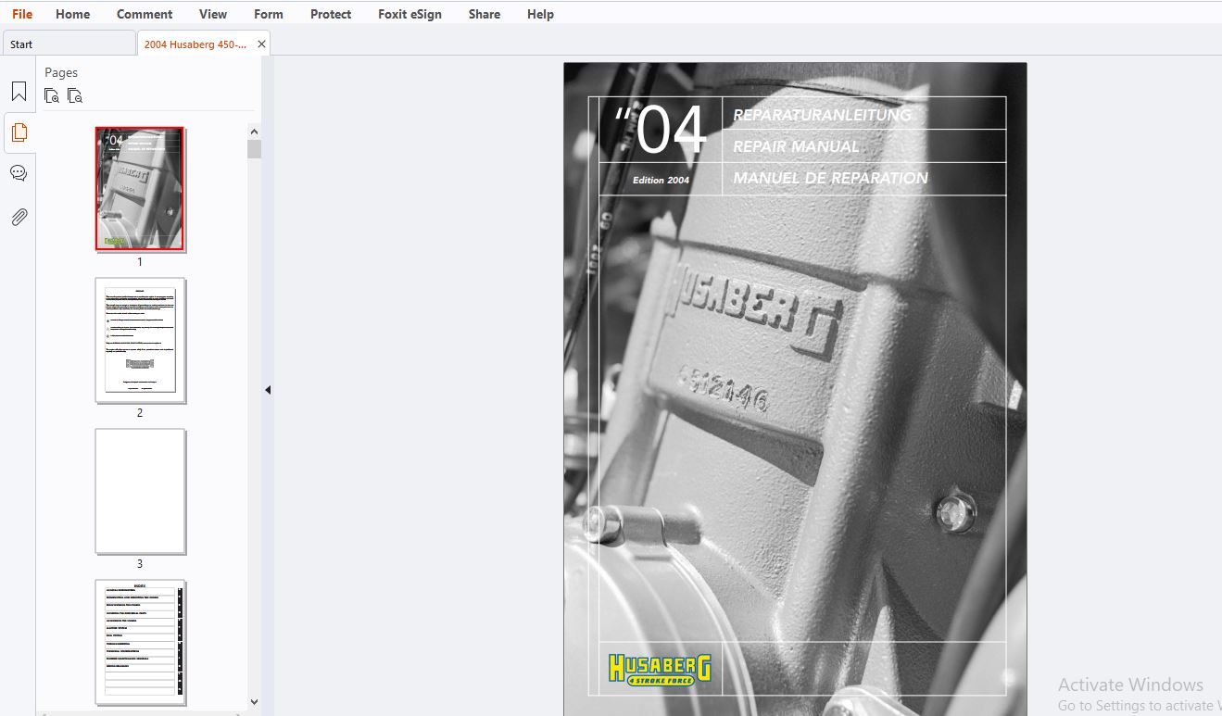Click the page number '3' label under thumbnail
This screenshot has width=1222, height=716.
click(x=140, y=564)
